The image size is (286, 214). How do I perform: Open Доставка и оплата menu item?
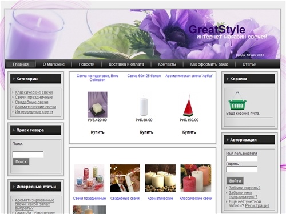coord(126,64)
